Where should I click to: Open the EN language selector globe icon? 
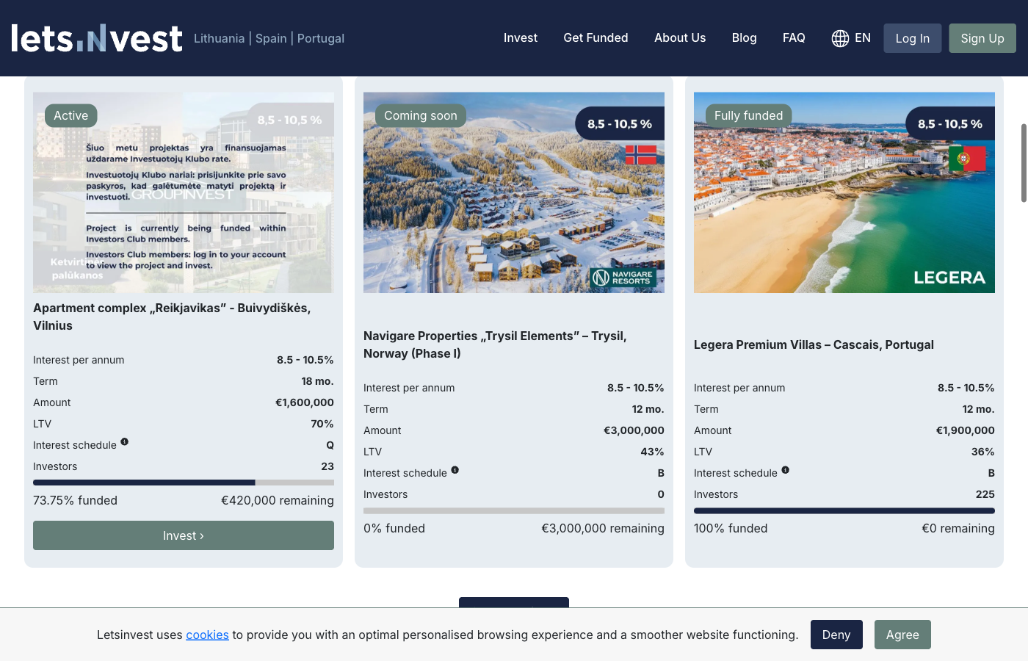pos(841,37)
